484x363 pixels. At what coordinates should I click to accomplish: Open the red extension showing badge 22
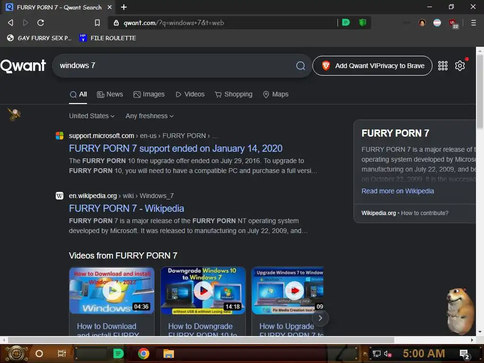tap(453, 24)
